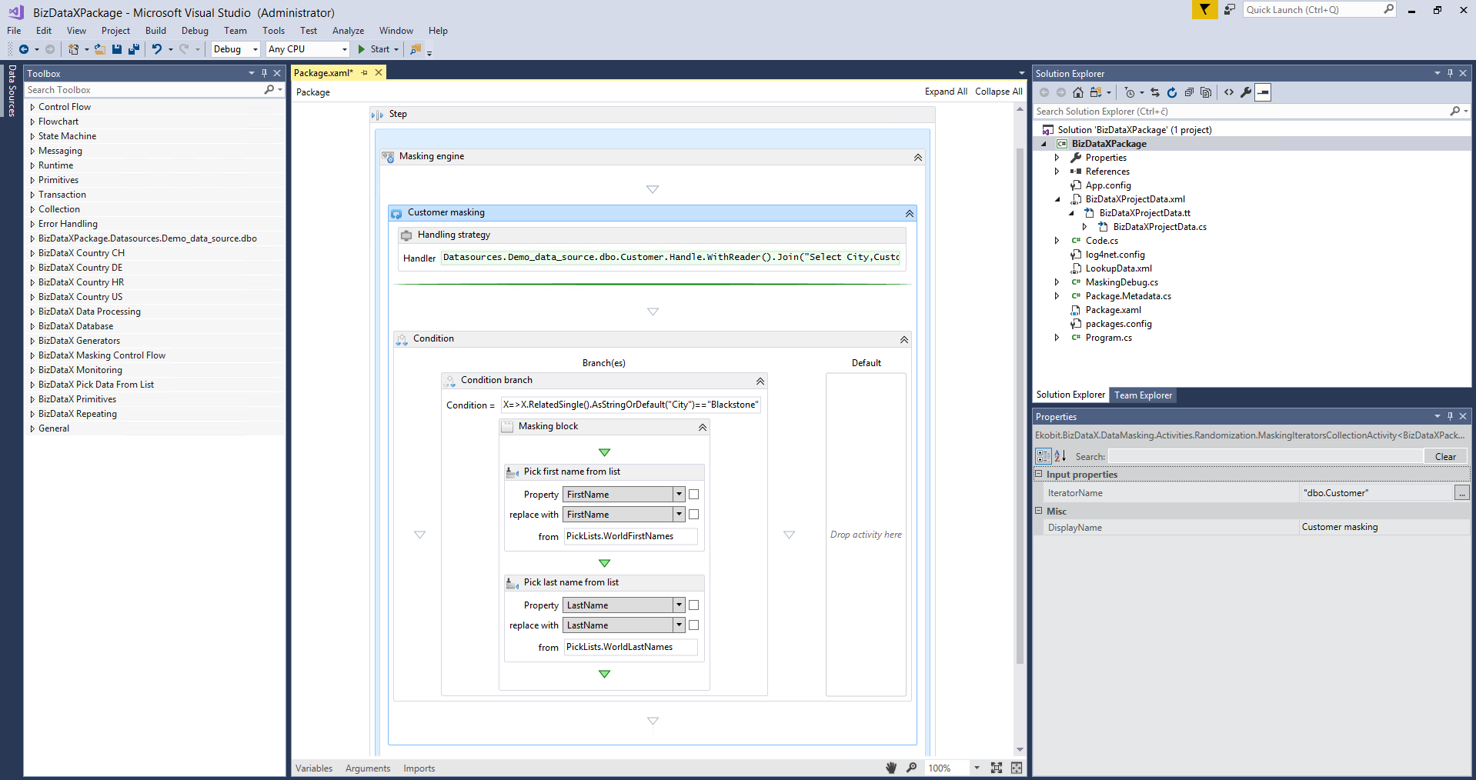Click the notifications filter flag icon
The width and height of the screenshot is (1476, 780).
point(1205,9)
